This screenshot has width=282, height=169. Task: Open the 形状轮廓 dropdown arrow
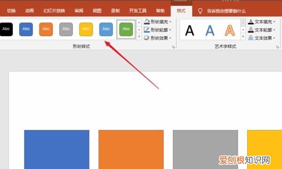(x=170, y=30)
